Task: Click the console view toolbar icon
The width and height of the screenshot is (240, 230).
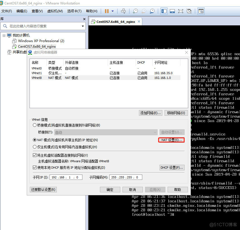Action: pyautogui.click(x=201, y=11)
